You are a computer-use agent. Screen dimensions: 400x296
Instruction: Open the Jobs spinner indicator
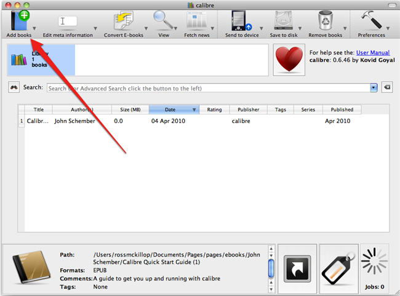point(375,269)
